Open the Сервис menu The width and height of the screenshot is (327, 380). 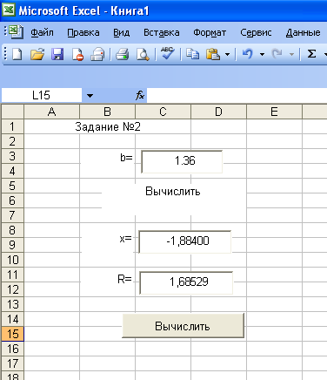[256, 32]
